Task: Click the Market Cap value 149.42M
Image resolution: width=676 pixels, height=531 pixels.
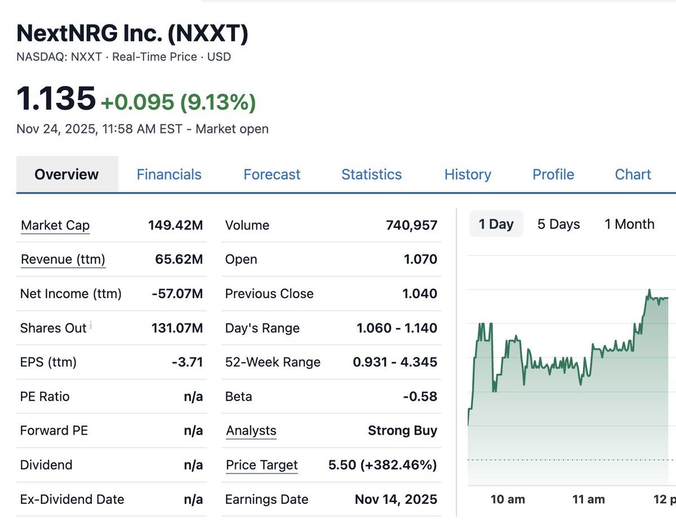Action: (175, 226)
